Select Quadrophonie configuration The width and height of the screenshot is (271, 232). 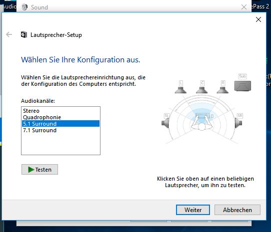tap(60, 117)
